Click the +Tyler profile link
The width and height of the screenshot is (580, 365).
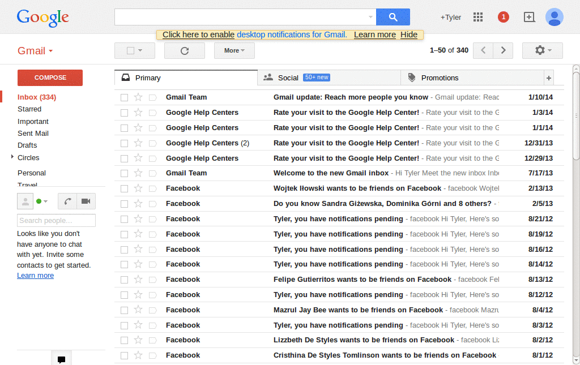tap(450, 18)
